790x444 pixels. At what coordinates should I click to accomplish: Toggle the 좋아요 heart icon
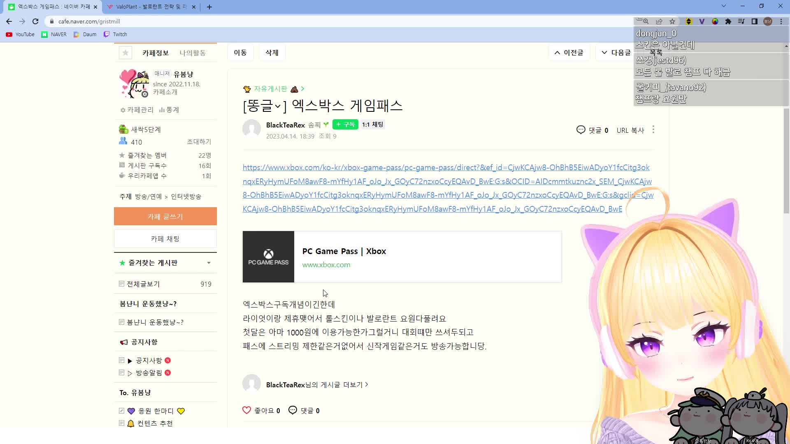pyautogui.click(x=246, y=410)
